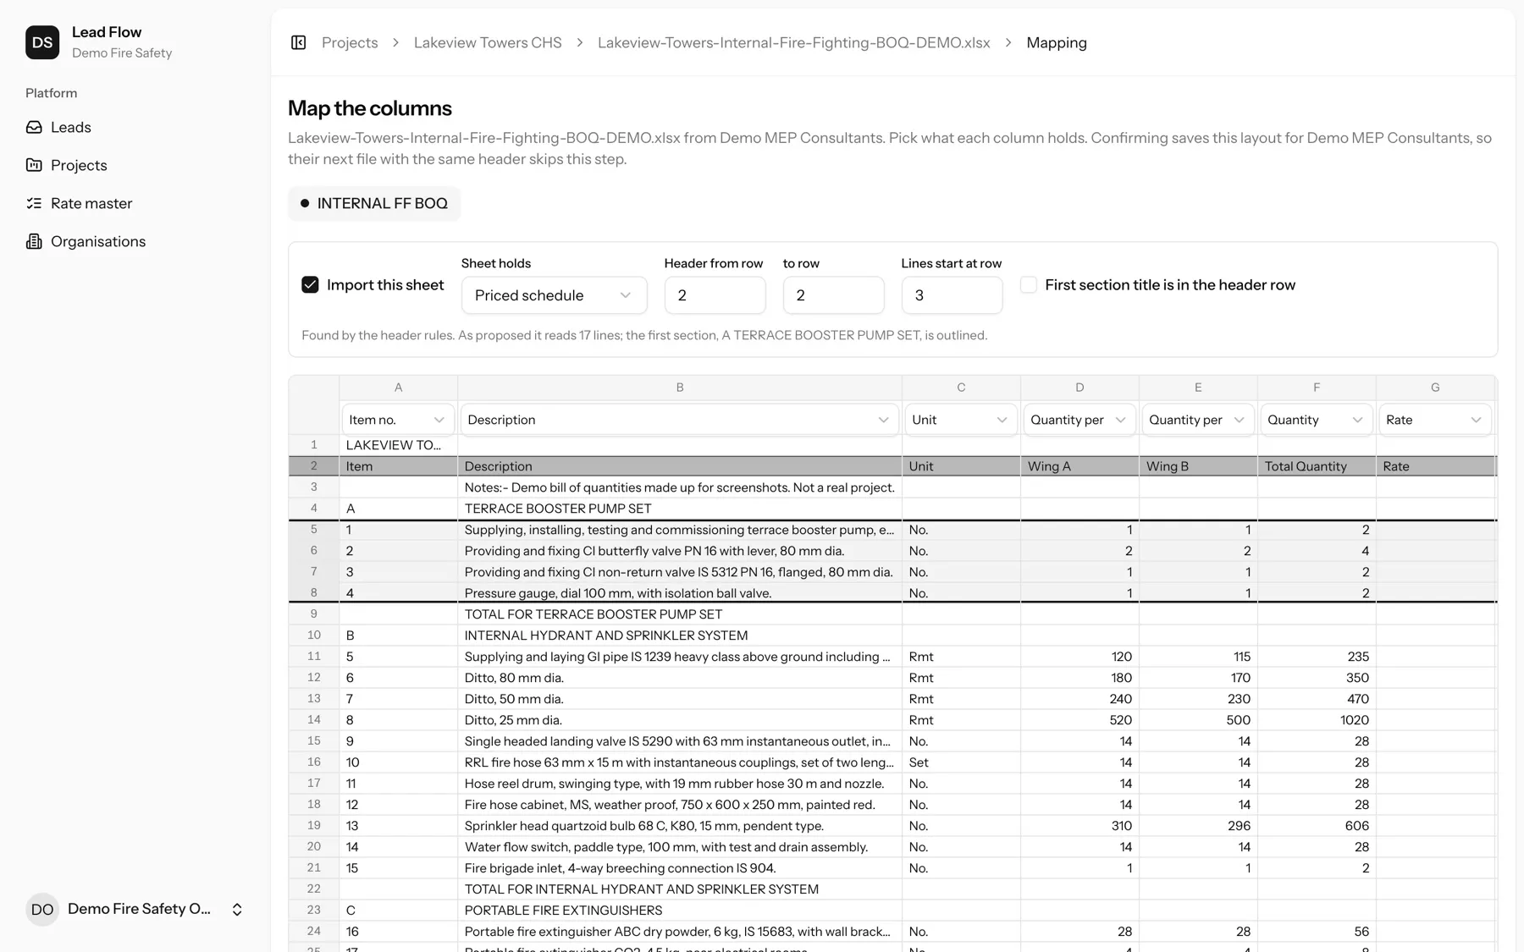Screen dimensions: 1524x952
Task: Click the PORTABLE FIRE EXTINGUISHERS cell
Action: pyautogui.click(x=679, y=911)
